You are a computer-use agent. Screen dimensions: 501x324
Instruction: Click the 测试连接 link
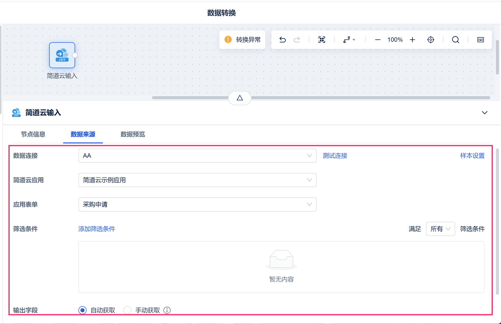pyautogui.click(x=335, y=156)
